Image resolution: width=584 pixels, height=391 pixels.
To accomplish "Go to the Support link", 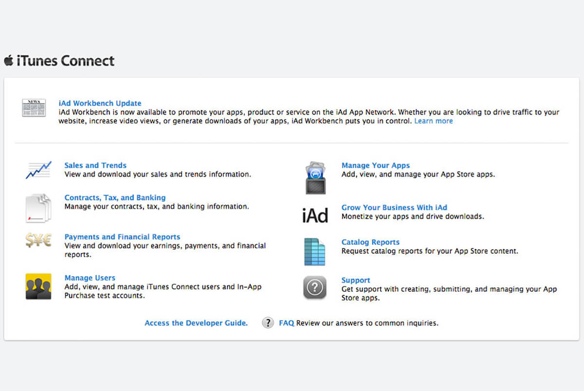I will click(x=356, y=280).
